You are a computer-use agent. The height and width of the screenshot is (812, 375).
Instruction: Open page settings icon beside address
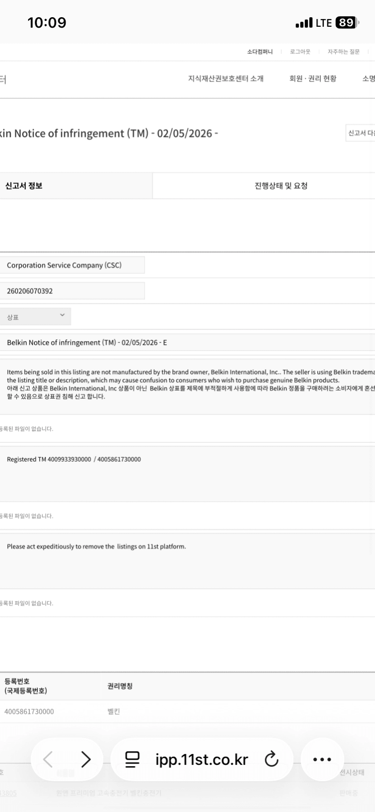[x=132, y=759]
